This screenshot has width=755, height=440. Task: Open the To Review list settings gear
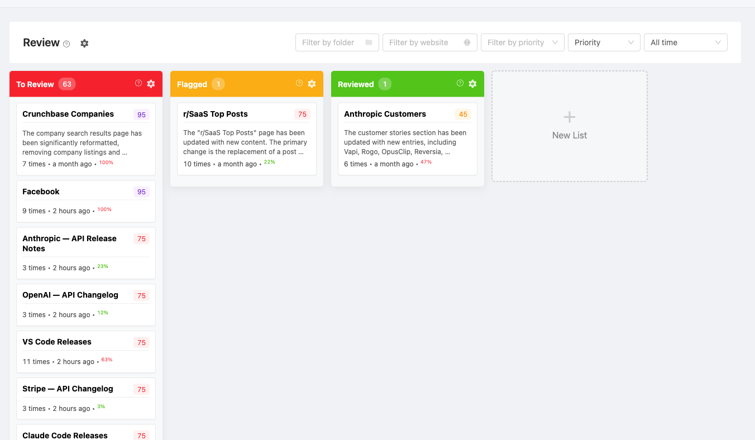[151, 84]
